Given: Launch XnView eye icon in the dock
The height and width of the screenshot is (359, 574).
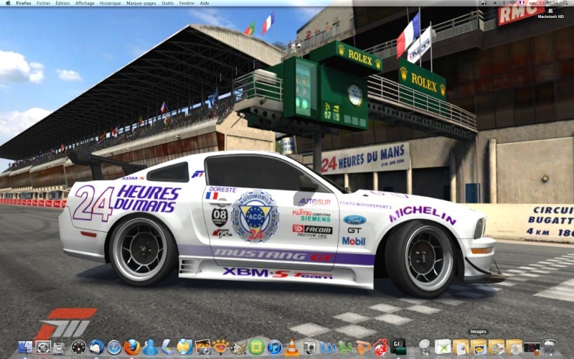Looking at the screenshot, I should point(220,347).
